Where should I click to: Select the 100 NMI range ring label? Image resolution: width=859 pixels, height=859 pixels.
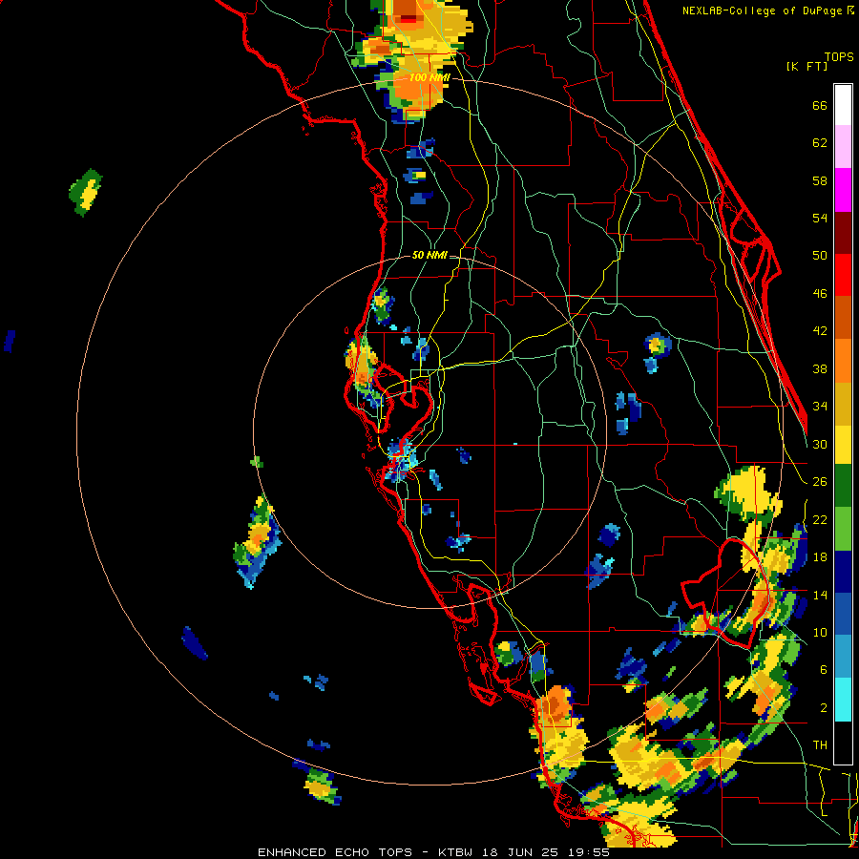[429, 77]
